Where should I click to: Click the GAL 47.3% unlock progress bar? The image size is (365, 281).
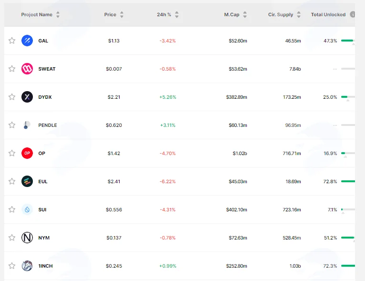coord(348,41)
